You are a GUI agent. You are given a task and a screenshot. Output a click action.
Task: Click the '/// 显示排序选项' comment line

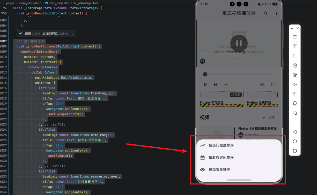tap(30, 41)
